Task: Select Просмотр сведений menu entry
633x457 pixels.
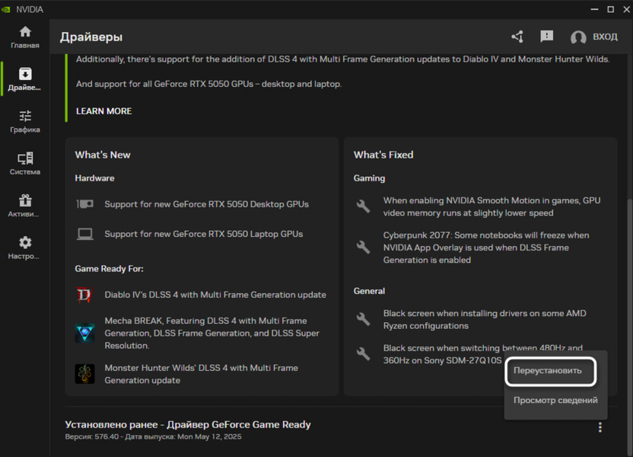Action: coord(555,401)
